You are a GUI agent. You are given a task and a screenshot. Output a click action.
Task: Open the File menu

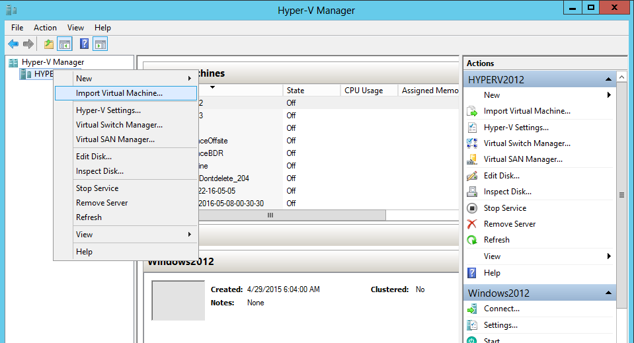coord(17,28)
